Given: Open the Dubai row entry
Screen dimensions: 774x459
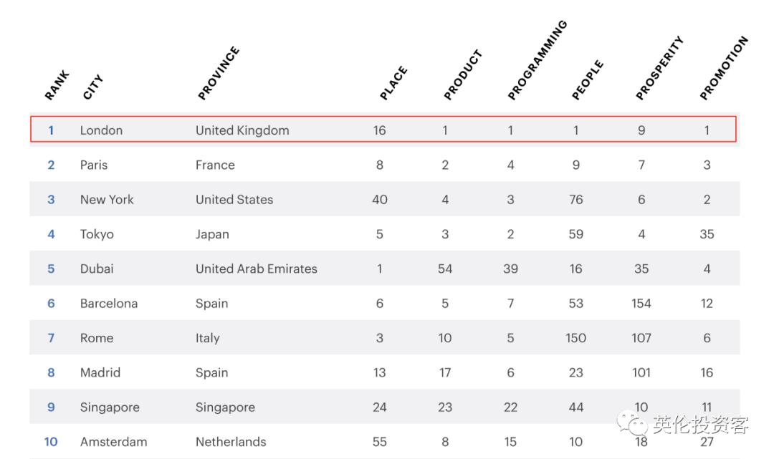Looking at the screenshot, I should pos(97,269).
